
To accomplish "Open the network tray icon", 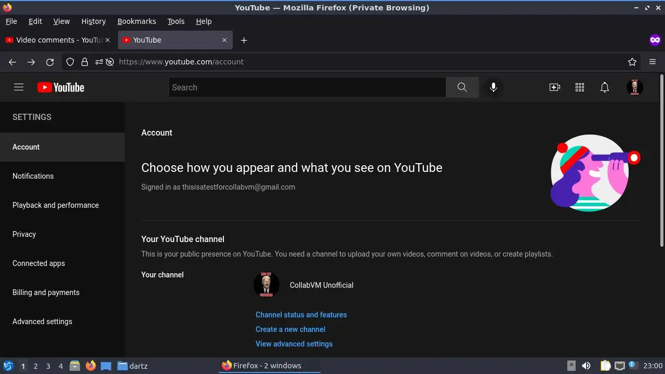I will pyautogui.click(x=619, y=366).
